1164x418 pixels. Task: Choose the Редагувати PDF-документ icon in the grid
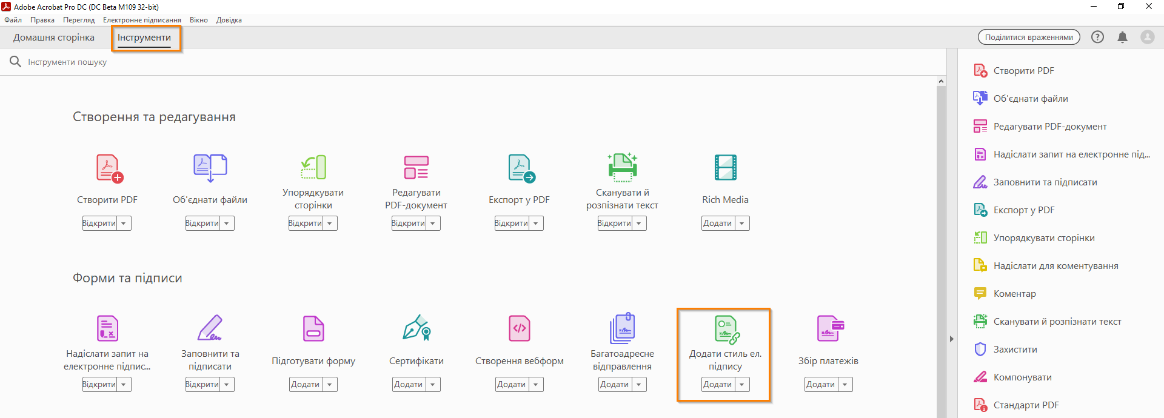coord(416,167)
